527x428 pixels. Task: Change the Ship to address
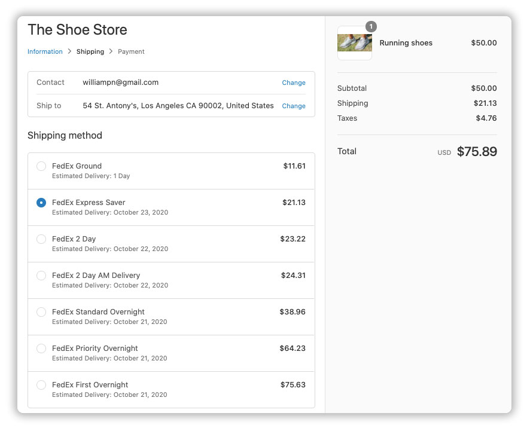coord(294,106)
